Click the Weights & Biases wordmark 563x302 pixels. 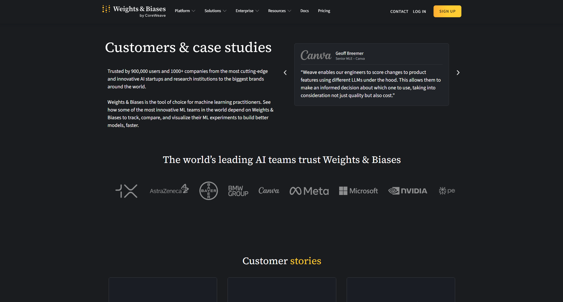(x=140, y=9)
